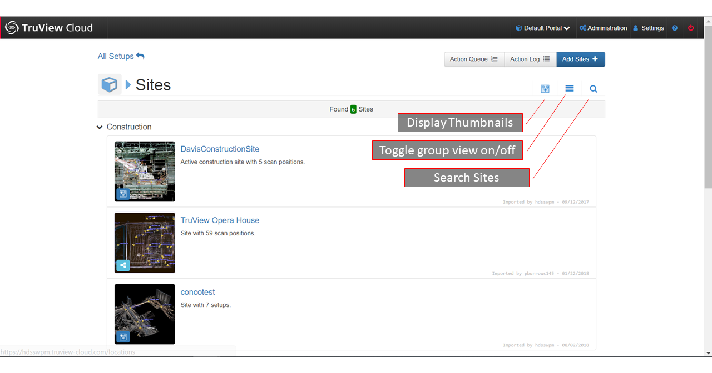Click the concotest thumbnail image
Image resolution: width=712 pixels, height=373 pixels.
tap(145, 314)
